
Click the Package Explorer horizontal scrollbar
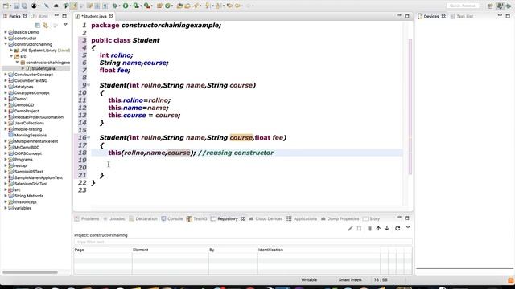pyautogui.click(x=31, y=272)
